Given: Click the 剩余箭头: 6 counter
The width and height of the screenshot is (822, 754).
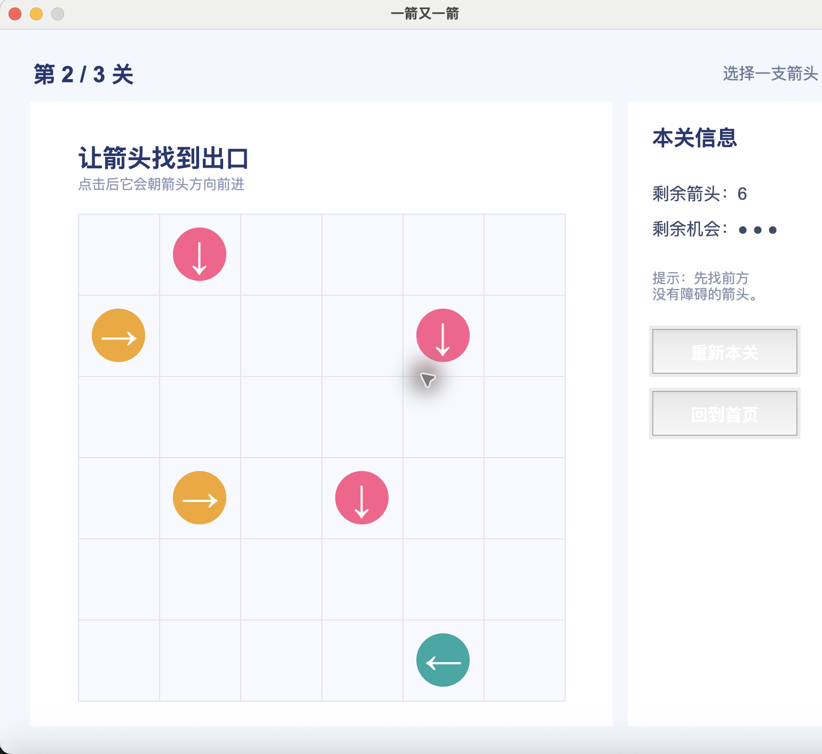Looking at the screenshot, I should (700, 193).
